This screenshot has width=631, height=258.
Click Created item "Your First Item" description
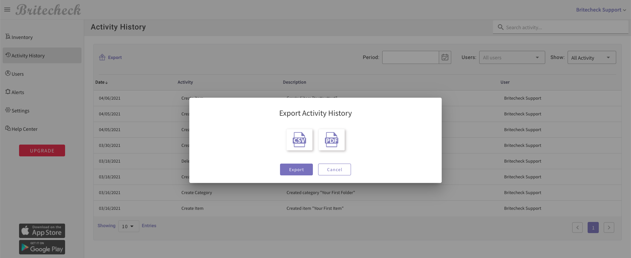[x=315, y=208]
